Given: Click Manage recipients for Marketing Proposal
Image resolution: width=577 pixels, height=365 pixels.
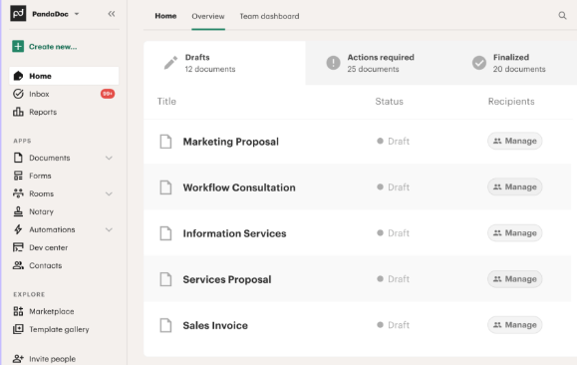Looking at the screenshot, I should 515,141.
